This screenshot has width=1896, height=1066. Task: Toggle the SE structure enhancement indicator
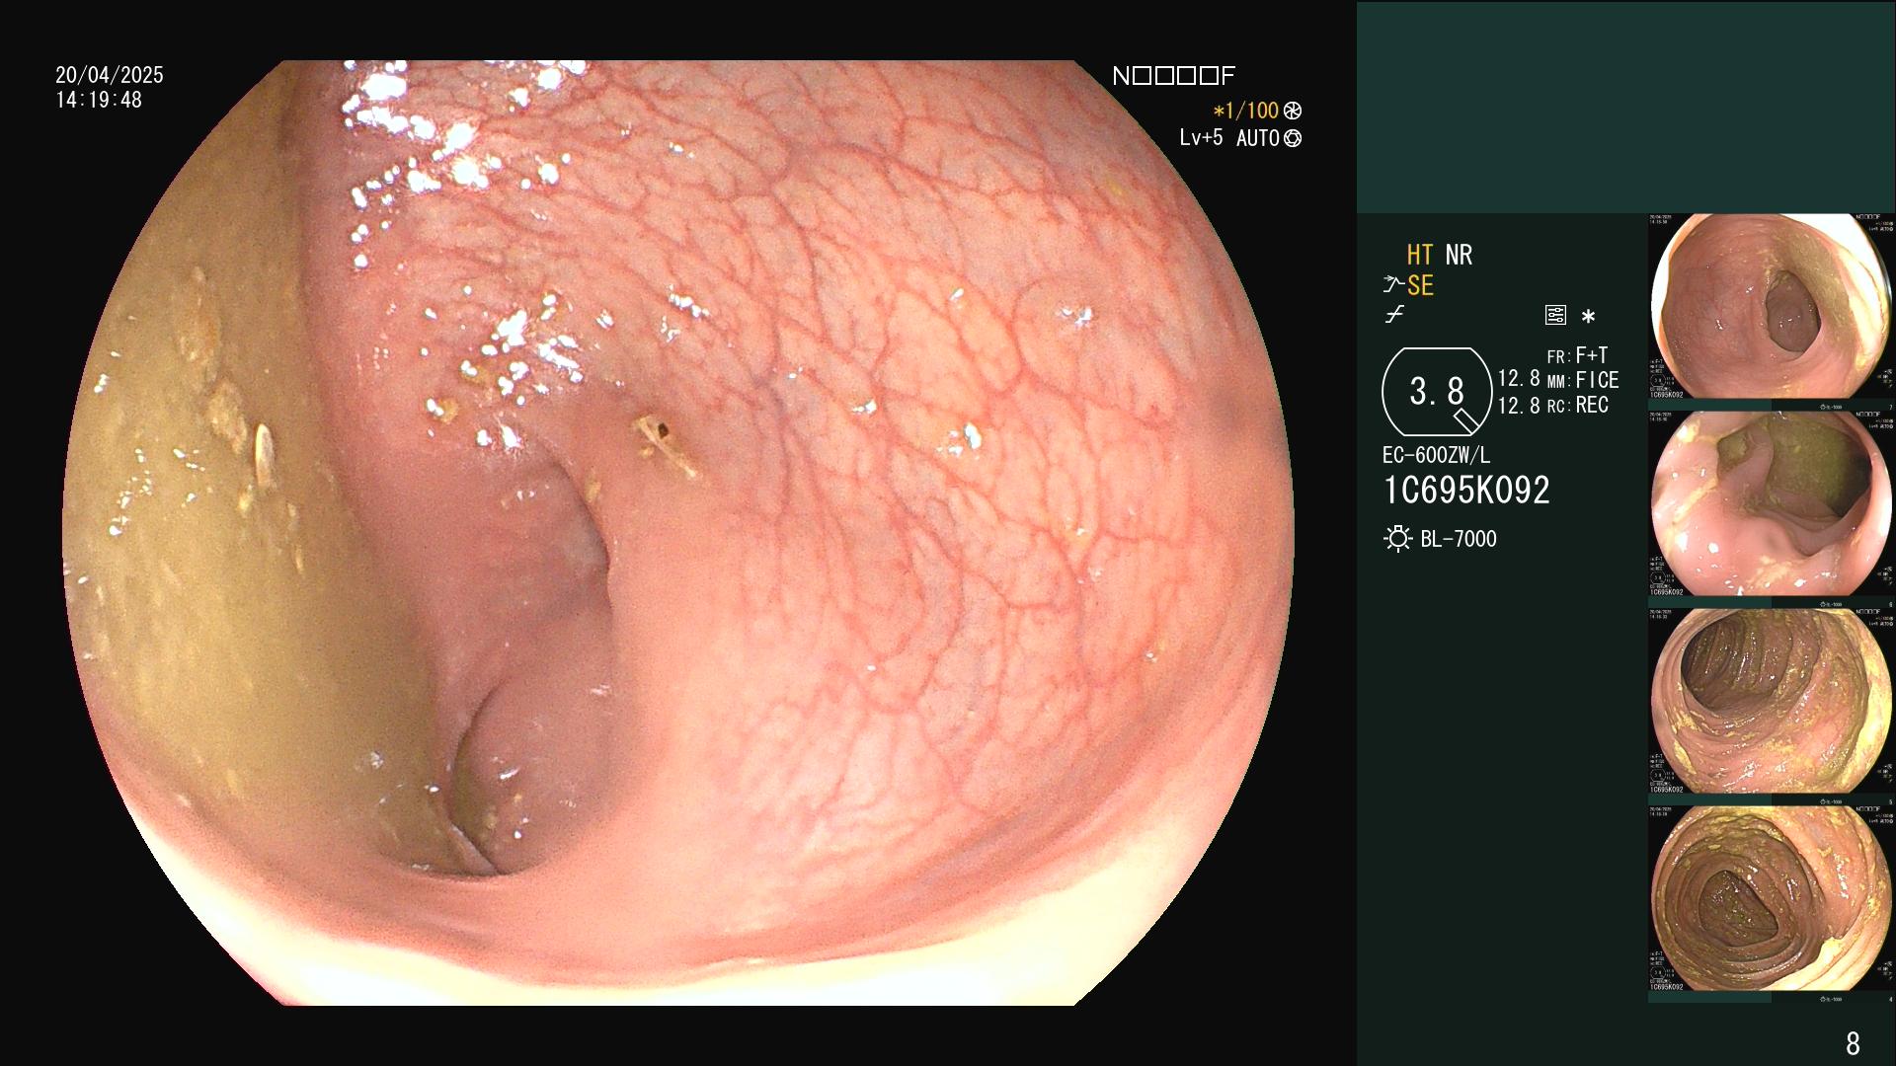(1420, 285)
